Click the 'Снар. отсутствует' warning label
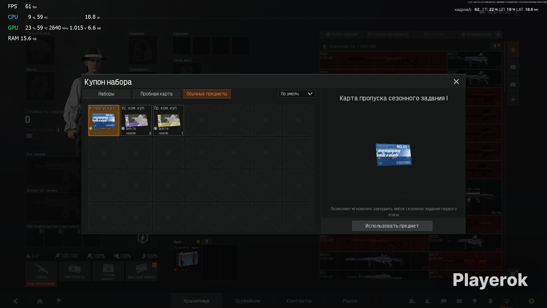The width and height of the screenshot is (547, 308). (41, 284)
